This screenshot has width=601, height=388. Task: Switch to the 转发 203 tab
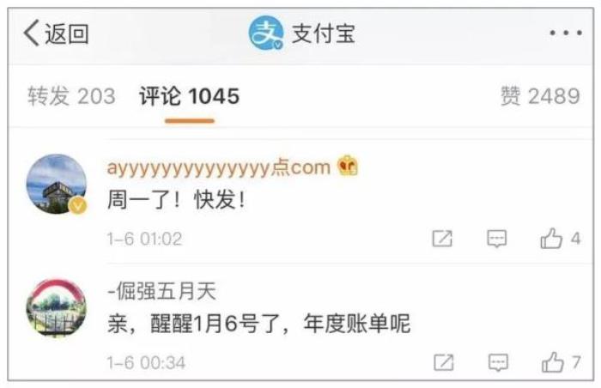[x=71, y=96]
